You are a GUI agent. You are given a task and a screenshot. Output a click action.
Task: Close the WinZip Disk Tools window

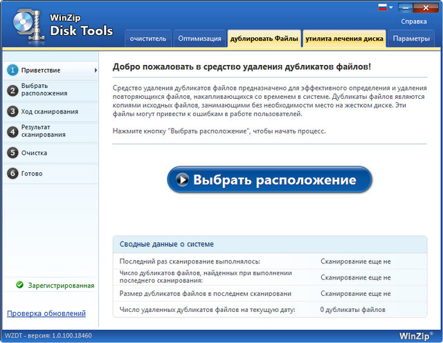pos(426,8)
